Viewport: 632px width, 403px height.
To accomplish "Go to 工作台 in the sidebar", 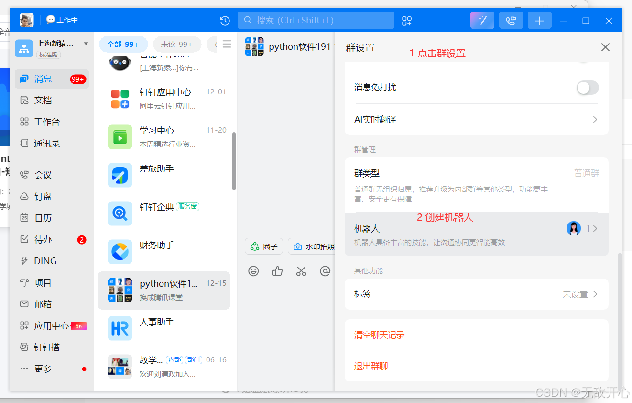I will tap(52, 122).
